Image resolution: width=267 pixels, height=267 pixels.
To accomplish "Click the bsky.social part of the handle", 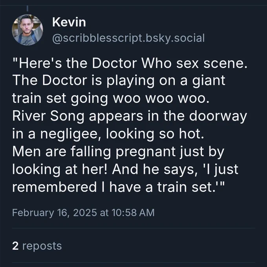I will (175, 38).
